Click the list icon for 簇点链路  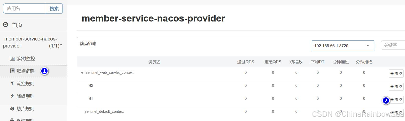click(x=12, y=71)
